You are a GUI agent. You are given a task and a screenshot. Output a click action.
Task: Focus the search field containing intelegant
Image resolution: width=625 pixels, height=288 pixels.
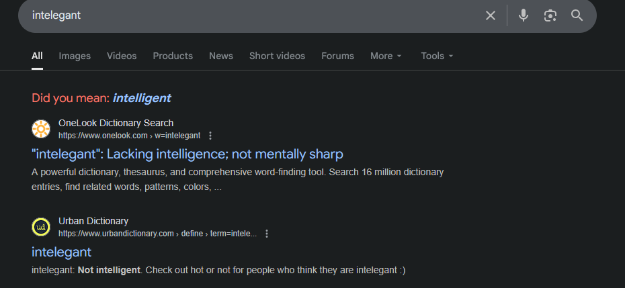point(255,15)
